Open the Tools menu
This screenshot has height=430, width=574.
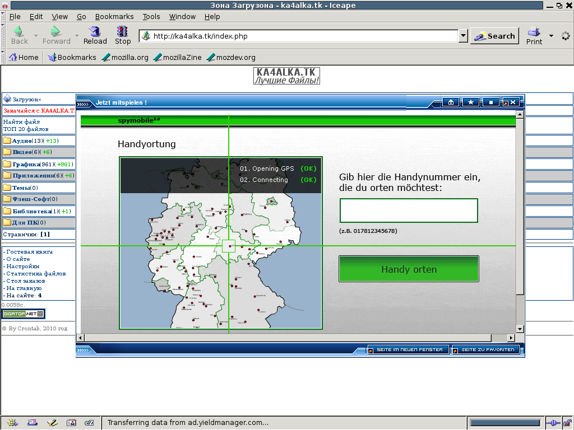pos(151,17)
